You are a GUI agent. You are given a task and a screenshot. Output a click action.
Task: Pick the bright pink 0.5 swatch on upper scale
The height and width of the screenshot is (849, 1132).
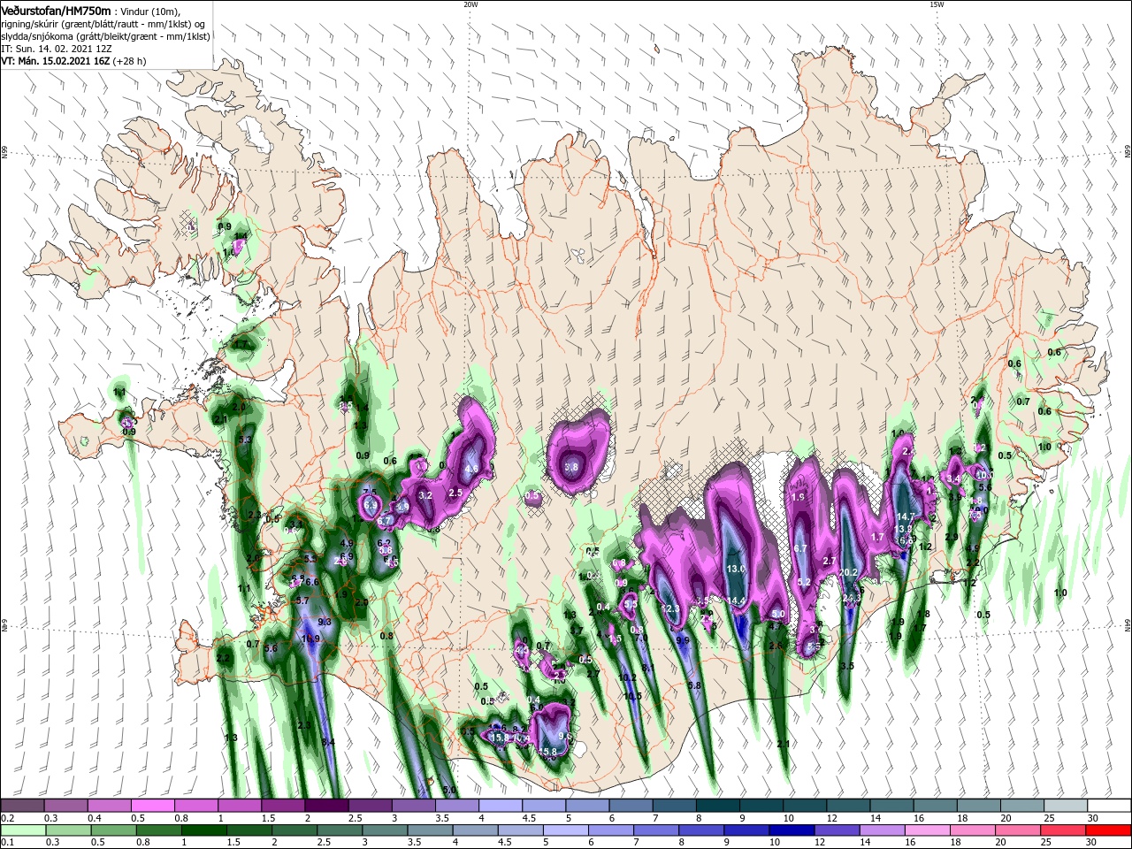point(152,806)
